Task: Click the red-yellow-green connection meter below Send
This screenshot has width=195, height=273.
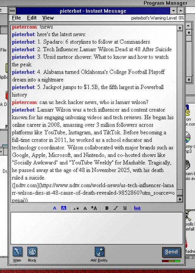Action: (171, 261)
